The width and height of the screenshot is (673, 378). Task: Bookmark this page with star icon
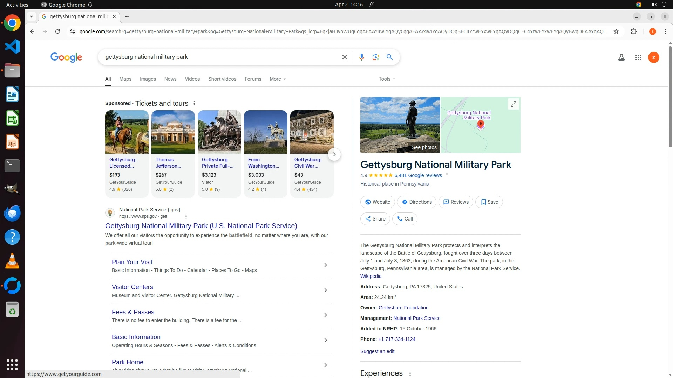[616, 31]
